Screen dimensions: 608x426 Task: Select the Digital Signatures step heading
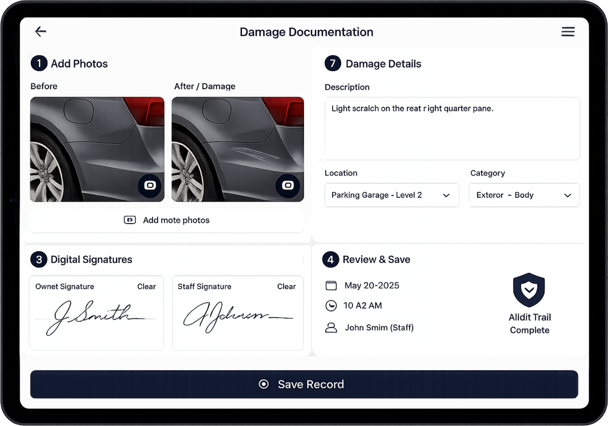pos(81,260)
